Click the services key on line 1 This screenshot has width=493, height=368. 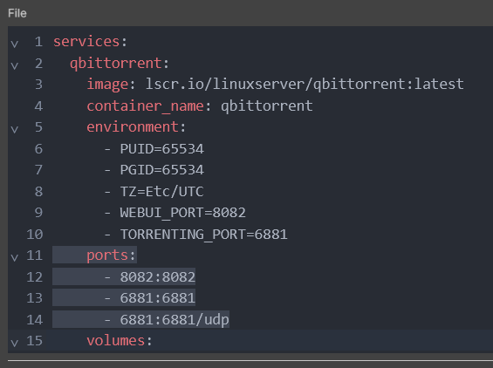[86, 42]
